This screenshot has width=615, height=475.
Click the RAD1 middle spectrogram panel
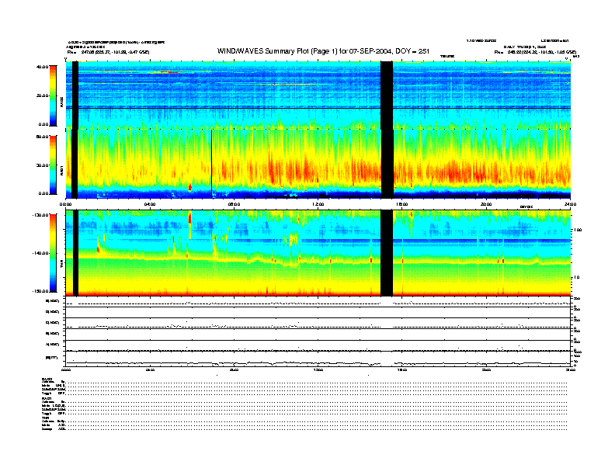coord(233,163)
